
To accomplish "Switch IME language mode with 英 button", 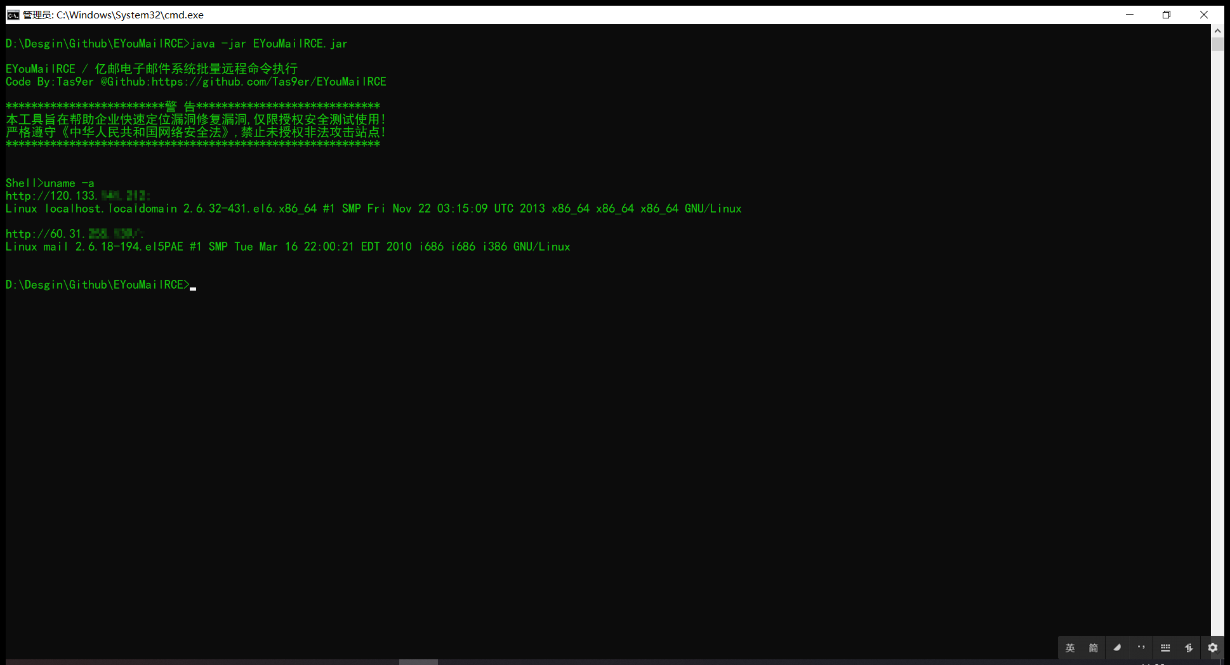I will coord(1070,648).
